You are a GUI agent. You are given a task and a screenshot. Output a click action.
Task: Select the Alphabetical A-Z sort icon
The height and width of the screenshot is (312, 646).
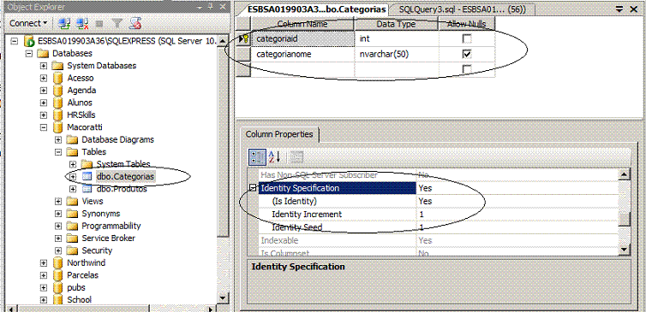[x=274, y=156]
